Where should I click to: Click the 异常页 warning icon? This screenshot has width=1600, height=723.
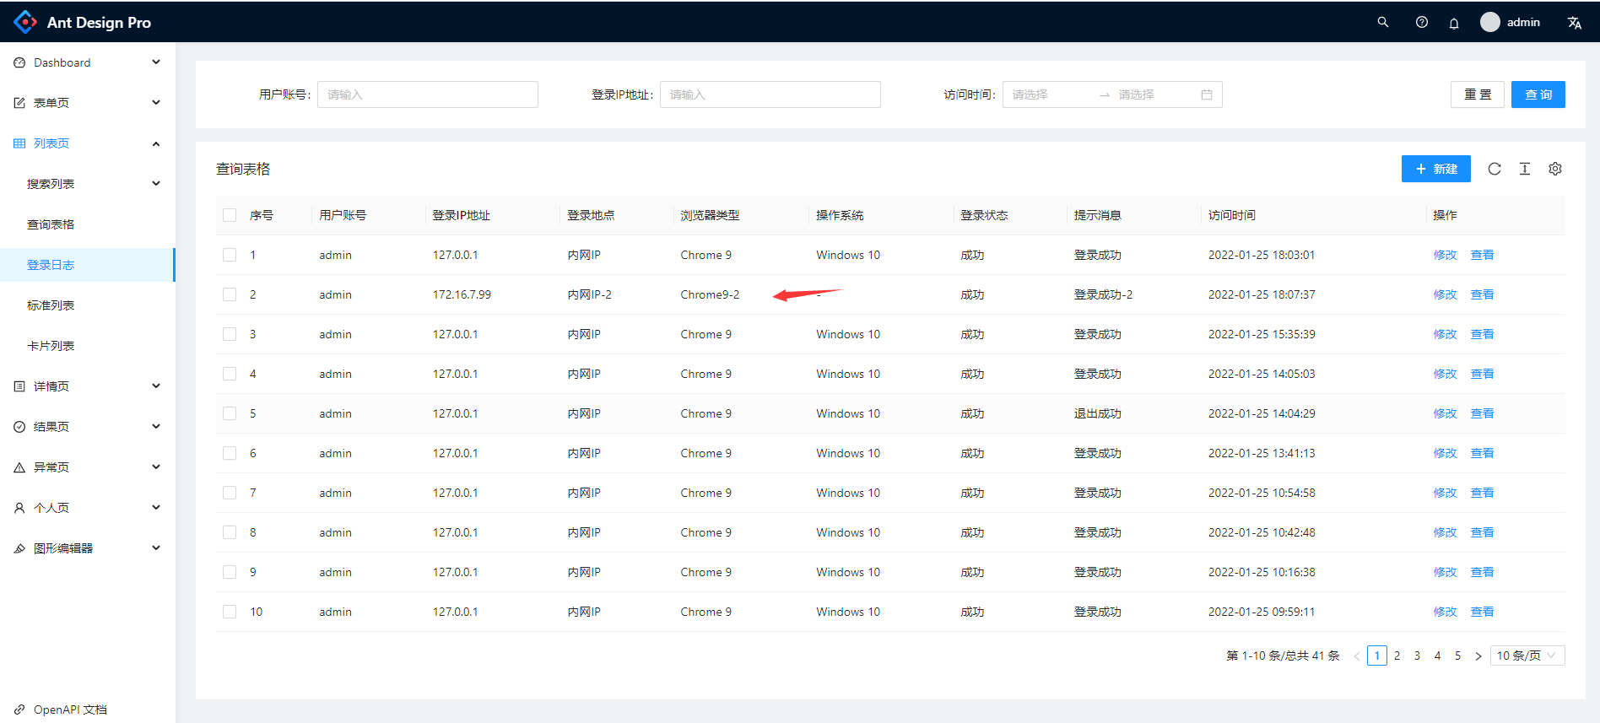click(19, 467)
